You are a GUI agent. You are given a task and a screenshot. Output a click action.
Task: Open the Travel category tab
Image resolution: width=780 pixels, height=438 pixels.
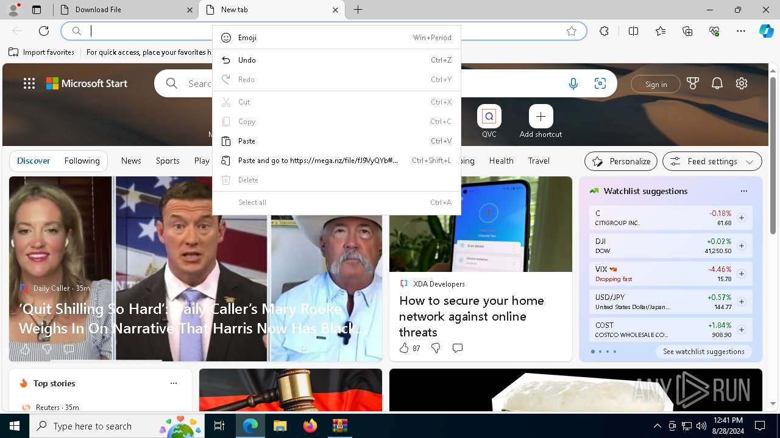pyautogui.click(x=539, y=161)
